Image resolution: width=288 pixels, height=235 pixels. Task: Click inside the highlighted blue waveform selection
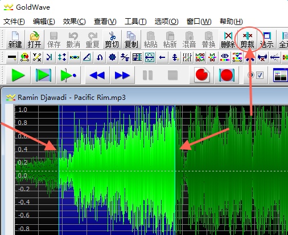(117, 170)
